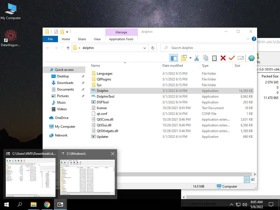Select OneDrive in navigation pane
280x210 pixels.
(x=62, y=118)
